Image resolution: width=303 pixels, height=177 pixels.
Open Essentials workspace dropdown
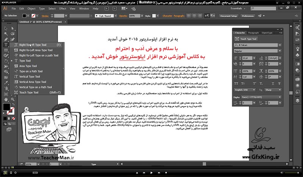238,8
